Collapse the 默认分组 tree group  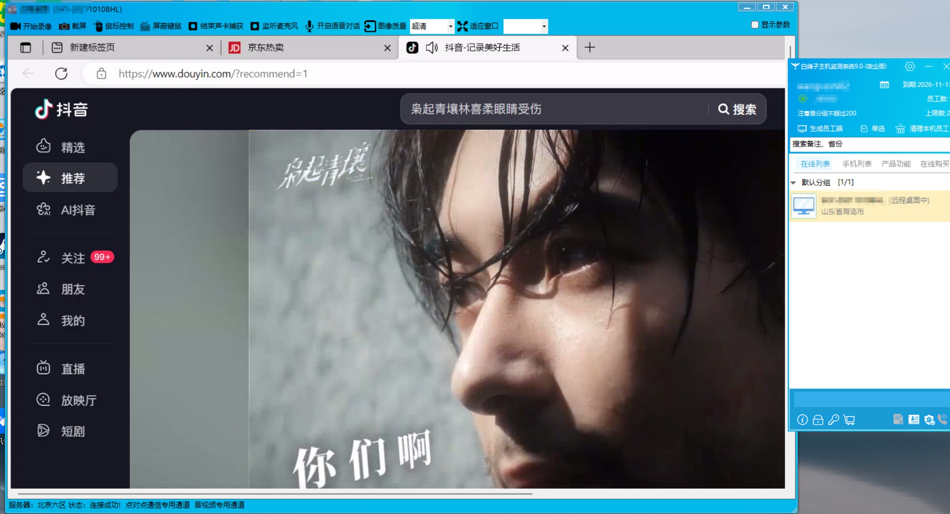[793, 182]
